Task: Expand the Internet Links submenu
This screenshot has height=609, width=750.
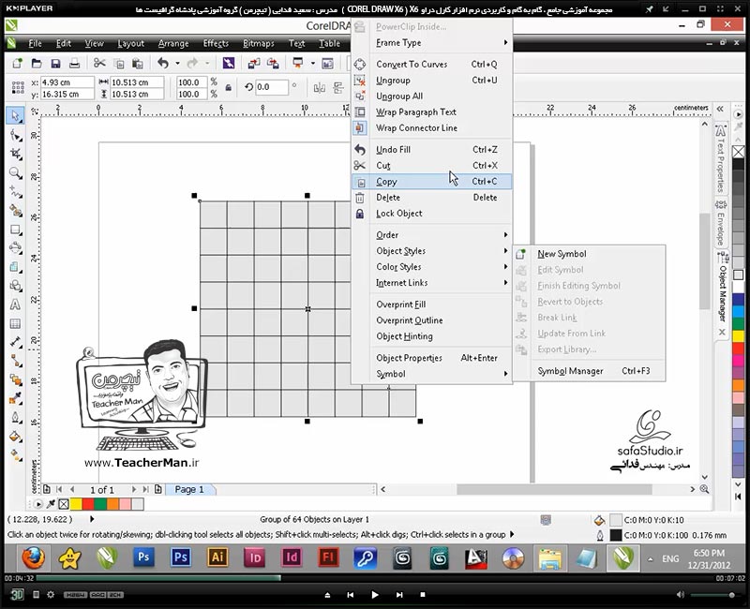Action: pyautogui.click(x=432, y=283)
